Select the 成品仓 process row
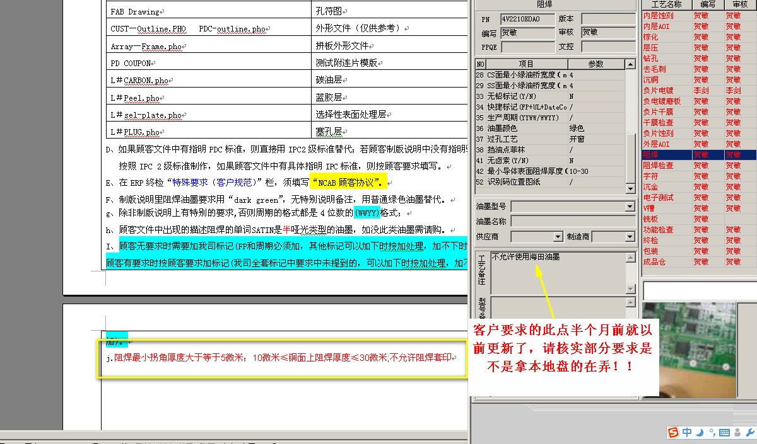The width and height of the screenshot is (757, 444). [698, 261]
